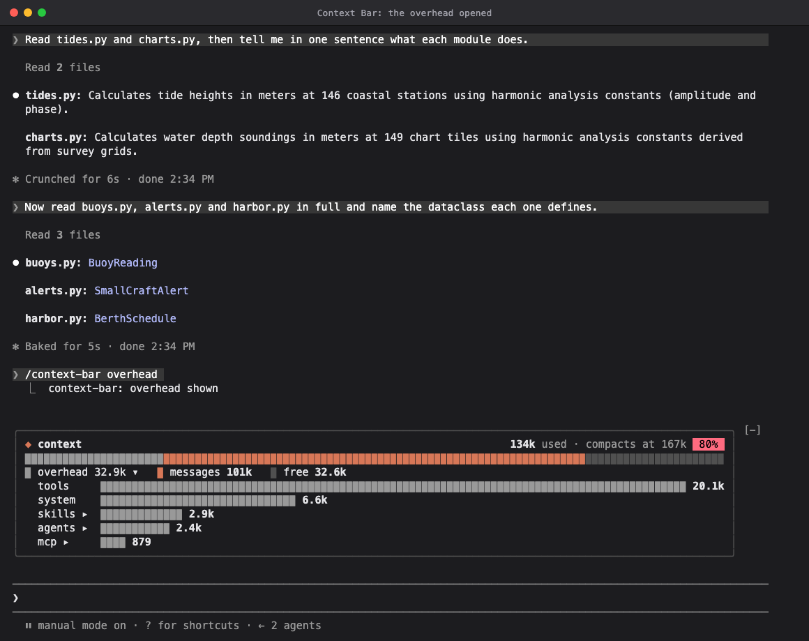Click the asterisk beside "Crunched for 6s"

tap(16, 179)
